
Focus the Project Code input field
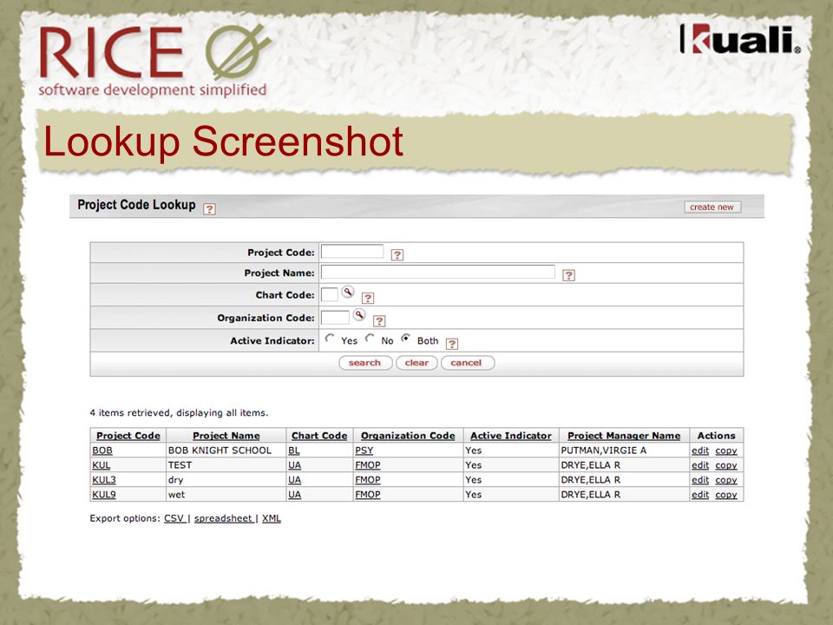click(352, 252)
